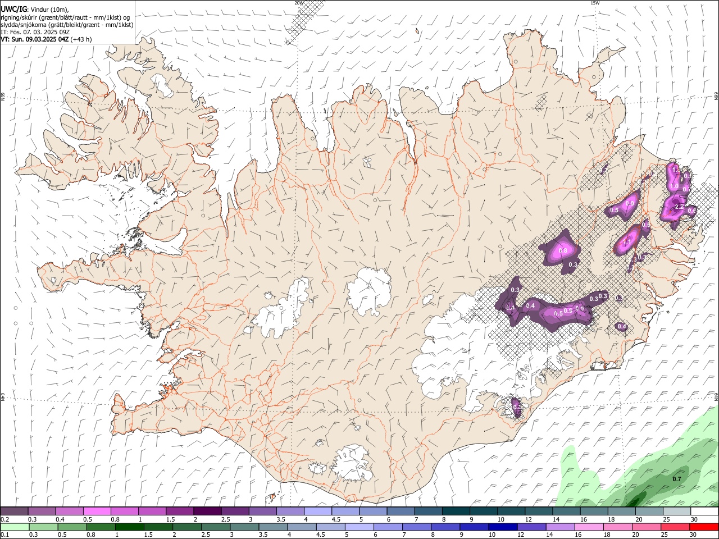Click the green swatch starting at 0.5 in lower legend
This screenshot has height=539, width=719.
(x=72, y=527)
